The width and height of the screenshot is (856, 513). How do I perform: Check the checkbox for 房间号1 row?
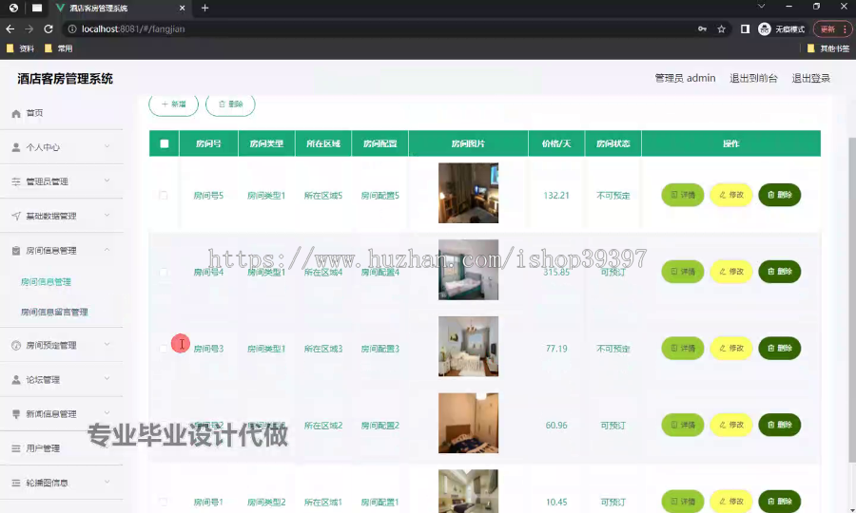(x=164, y=502)
